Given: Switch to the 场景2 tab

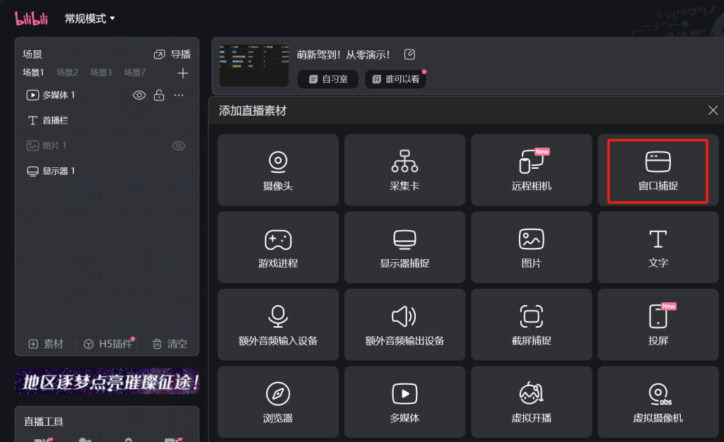Looking at the screenshot, I should tap(67, 73).
